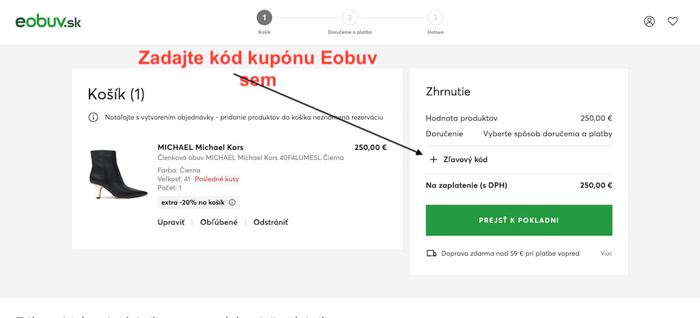Open favorites heart icon in header
The image size is (700, 318).
point(673,21)
